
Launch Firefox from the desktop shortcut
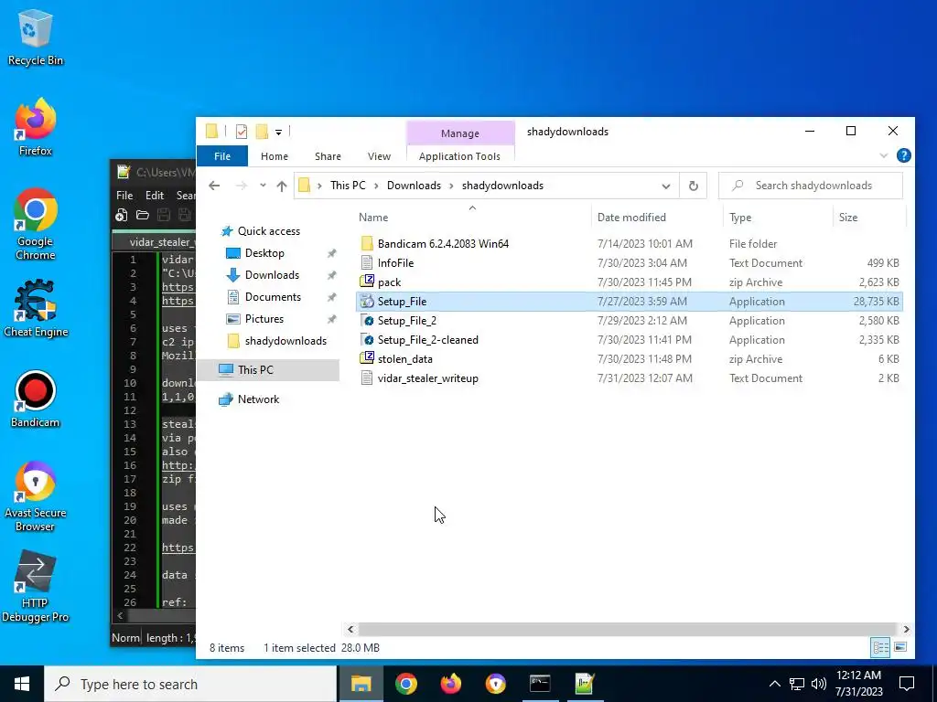pyautogui.click(x=36, y=126)
